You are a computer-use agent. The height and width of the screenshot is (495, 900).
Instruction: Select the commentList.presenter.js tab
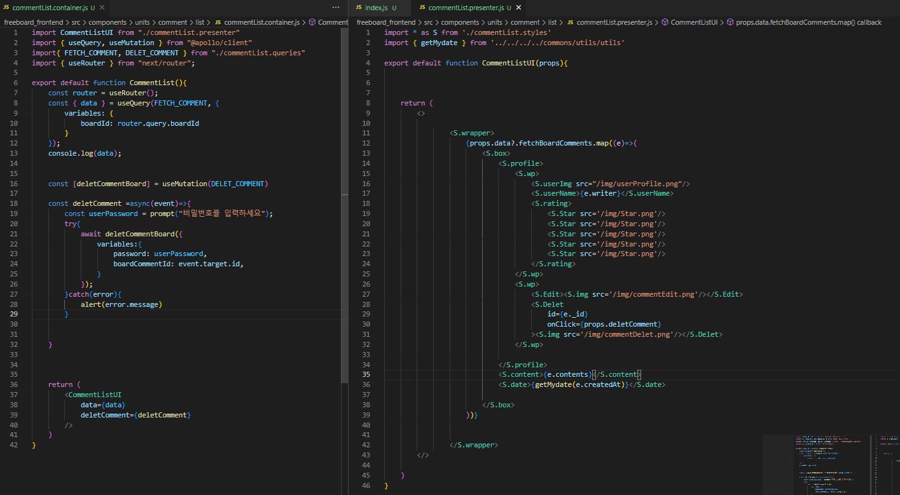pos(465,8)
